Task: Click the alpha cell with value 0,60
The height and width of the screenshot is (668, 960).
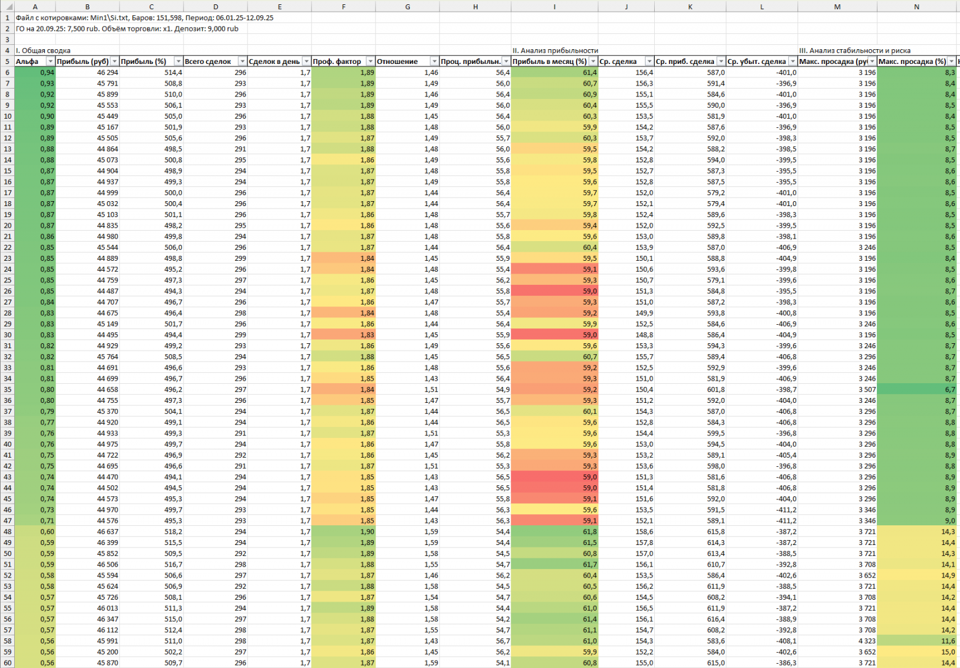Action: tap(35, 531)
